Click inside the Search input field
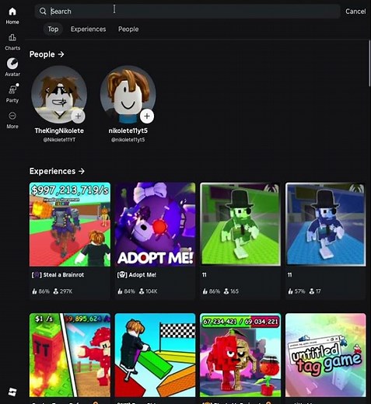Screen dimensions: 371x404 (x=187, y=11)
